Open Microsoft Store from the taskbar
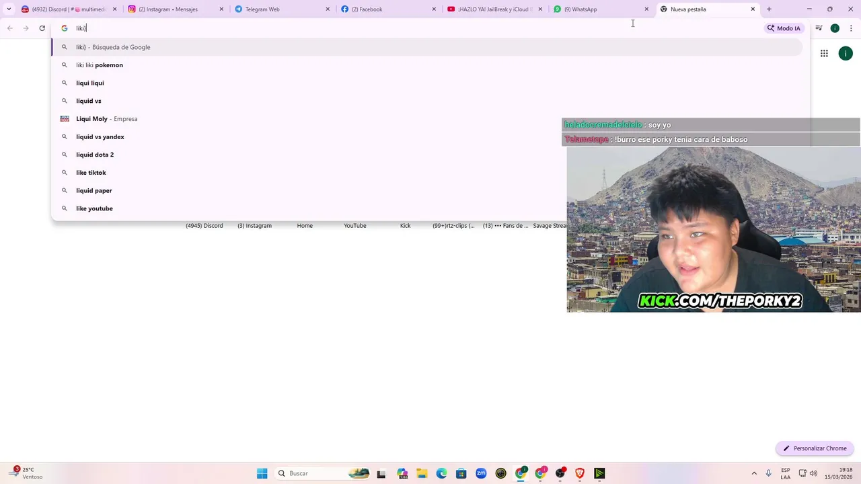 [461, 473]
